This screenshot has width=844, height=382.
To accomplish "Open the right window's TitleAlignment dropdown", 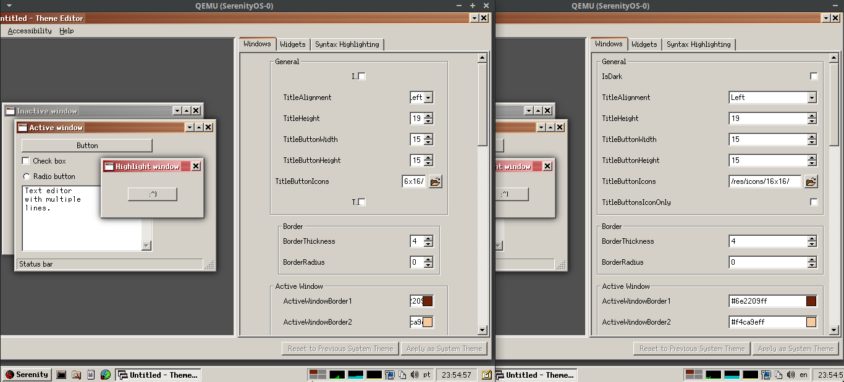I will [812, 97].
